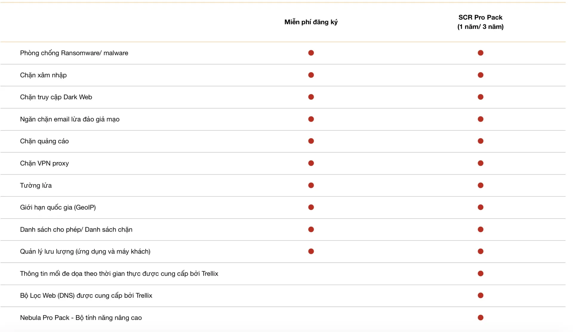Click the Pro Pack dot for email lừa đảo row
This screenshot has width=573, height=332.
pos(480,119)
